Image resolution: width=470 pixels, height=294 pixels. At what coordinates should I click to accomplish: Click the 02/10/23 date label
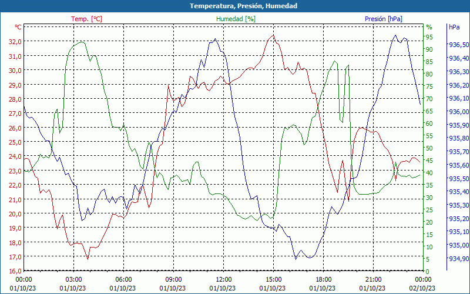point(423,288)
